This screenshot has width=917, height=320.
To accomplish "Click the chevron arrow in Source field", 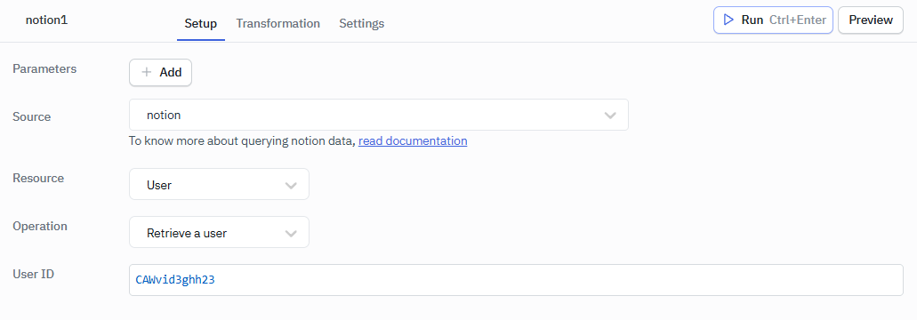I will pos(610,115).
